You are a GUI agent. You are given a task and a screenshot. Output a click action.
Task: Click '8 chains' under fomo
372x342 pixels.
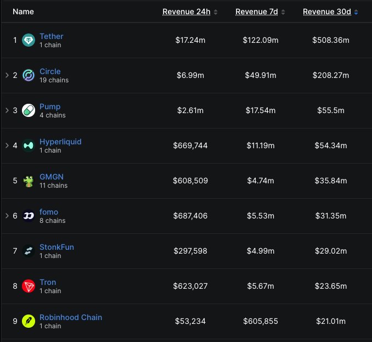(53, 221)
